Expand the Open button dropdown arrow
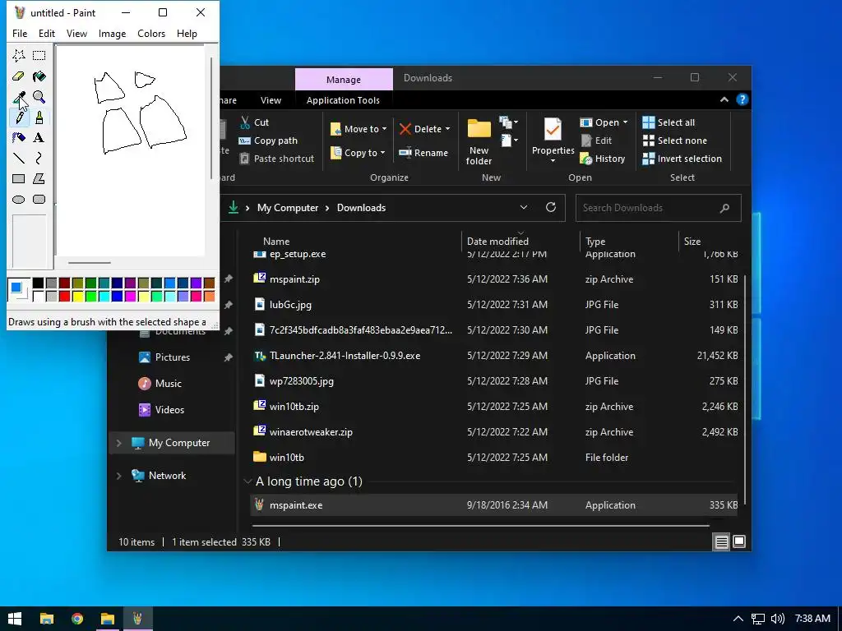 (x=625, y=122)
